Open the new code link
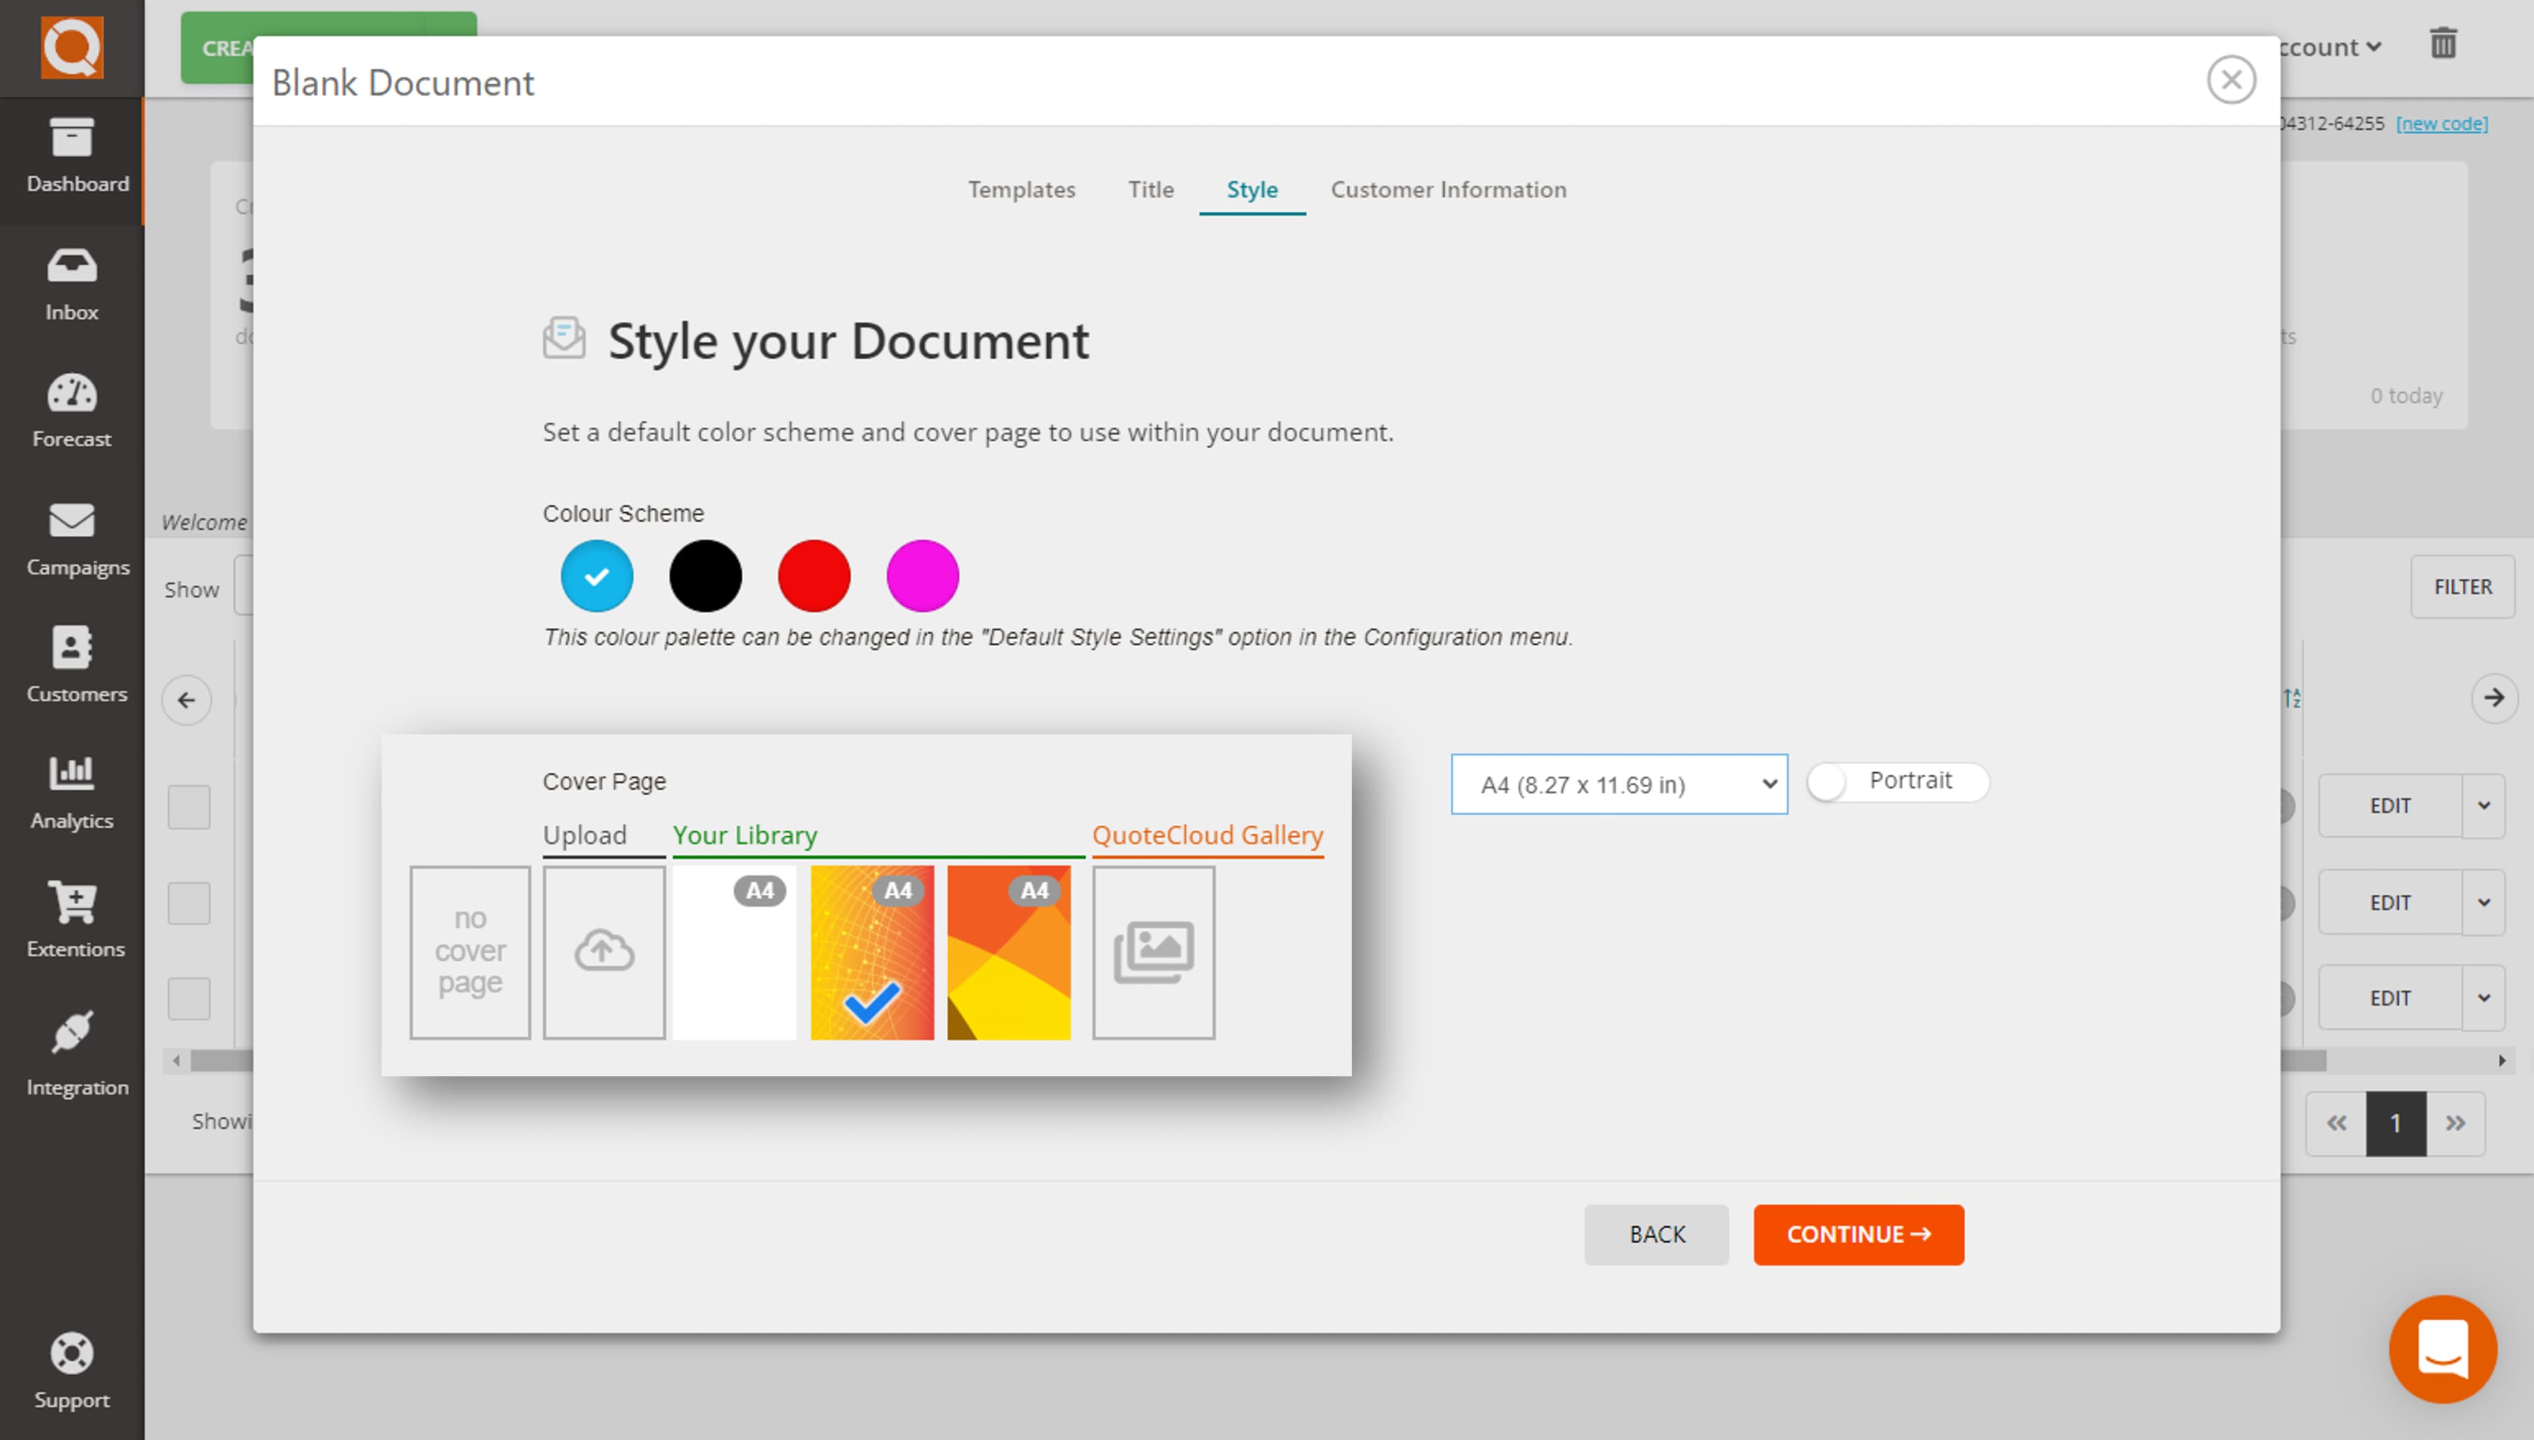2534x1440 pixels. tap(2441, 123)
